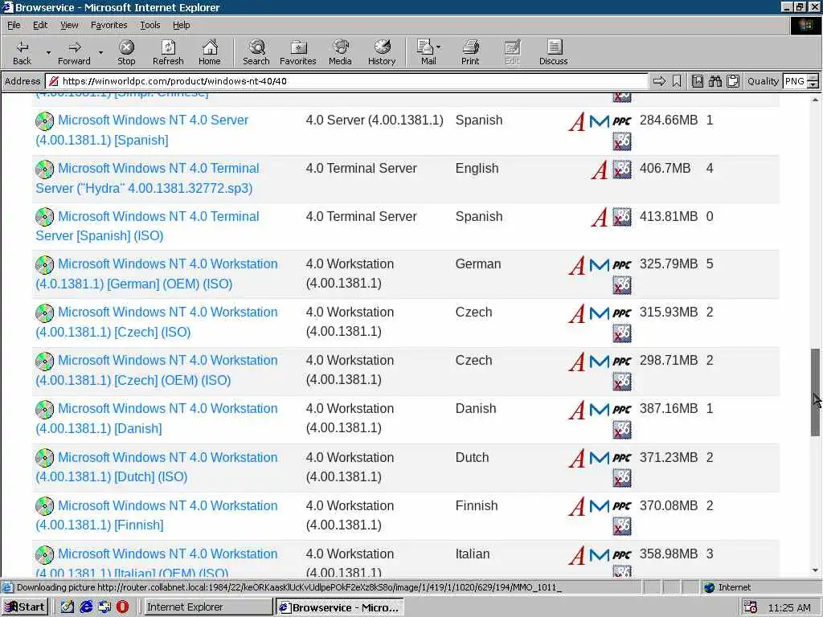823x617 pixels.
Task: Open the File menu
Action: [14, 25]
